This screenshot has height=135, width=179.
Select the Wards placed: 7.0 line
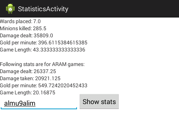point(20,21)
